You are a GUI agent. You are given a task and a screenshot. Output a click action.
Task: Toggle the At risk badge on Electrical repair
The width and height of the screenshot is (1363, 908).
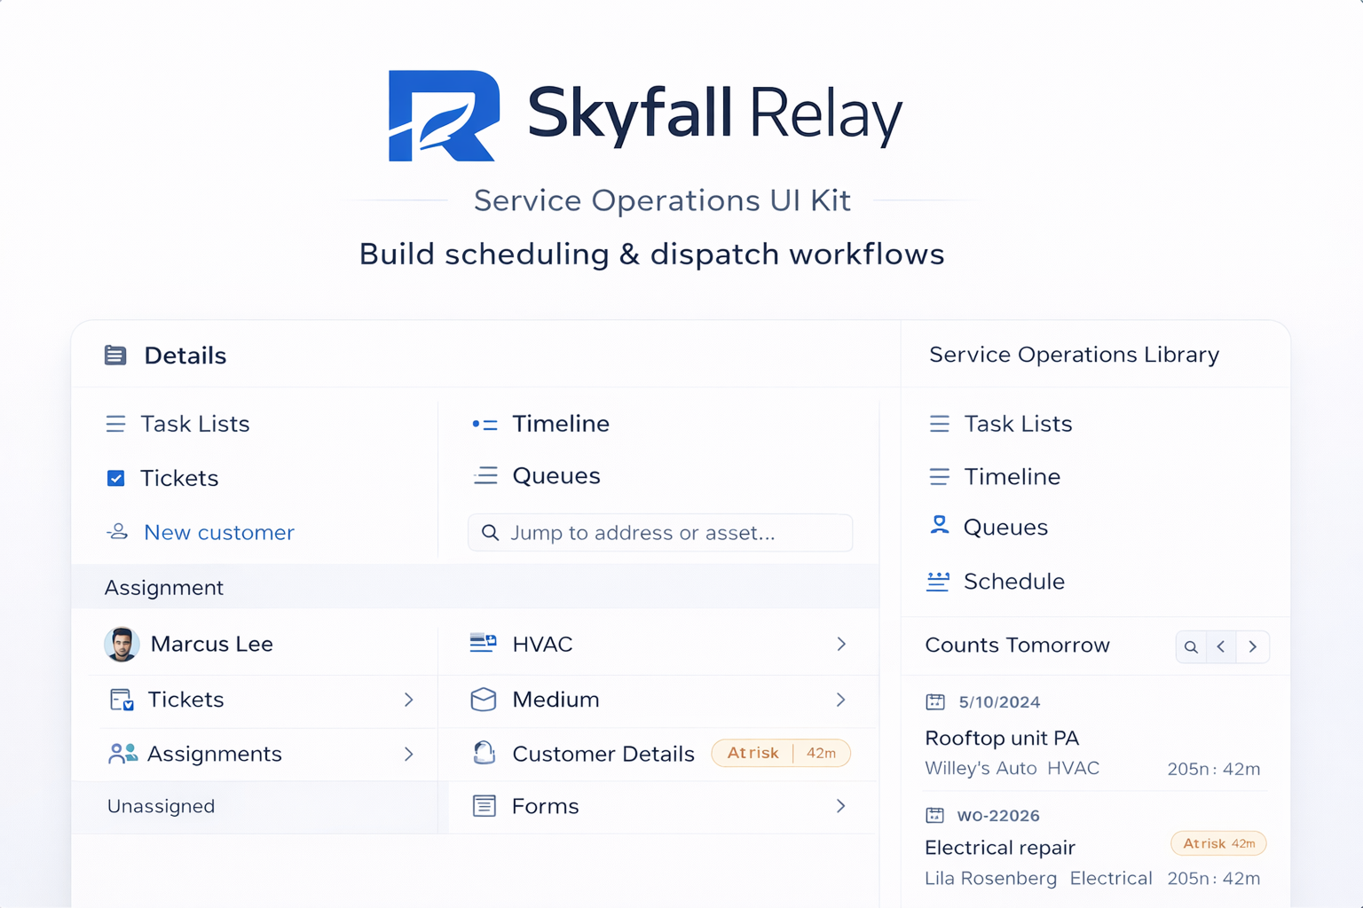click(x=1218, y=843)
